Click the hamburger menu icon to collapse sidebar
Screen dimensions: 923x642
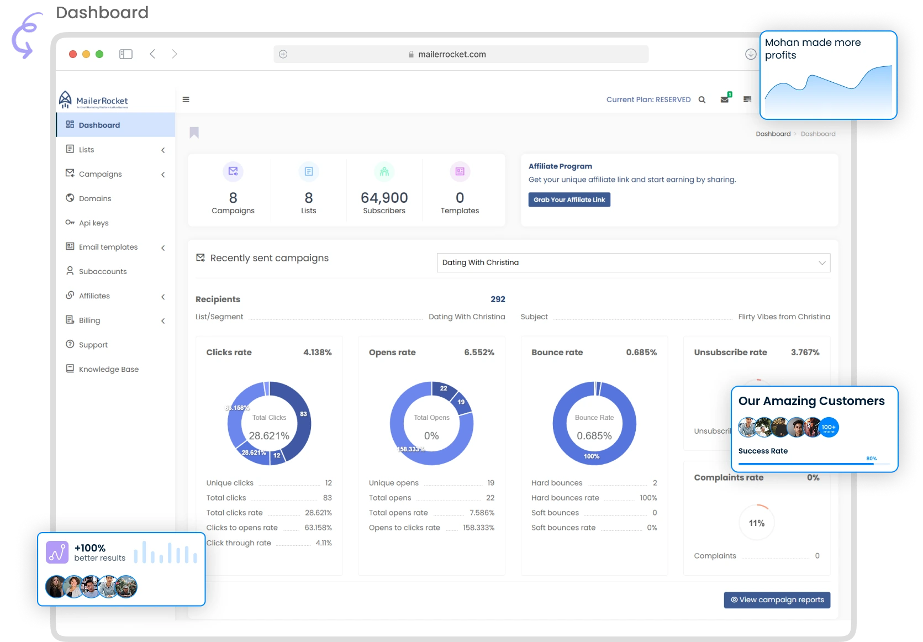[x=186, y=99]
